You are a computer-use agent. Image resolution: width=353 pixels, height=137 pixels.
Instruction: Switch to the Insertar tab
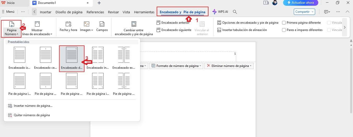tap(46, 12)
